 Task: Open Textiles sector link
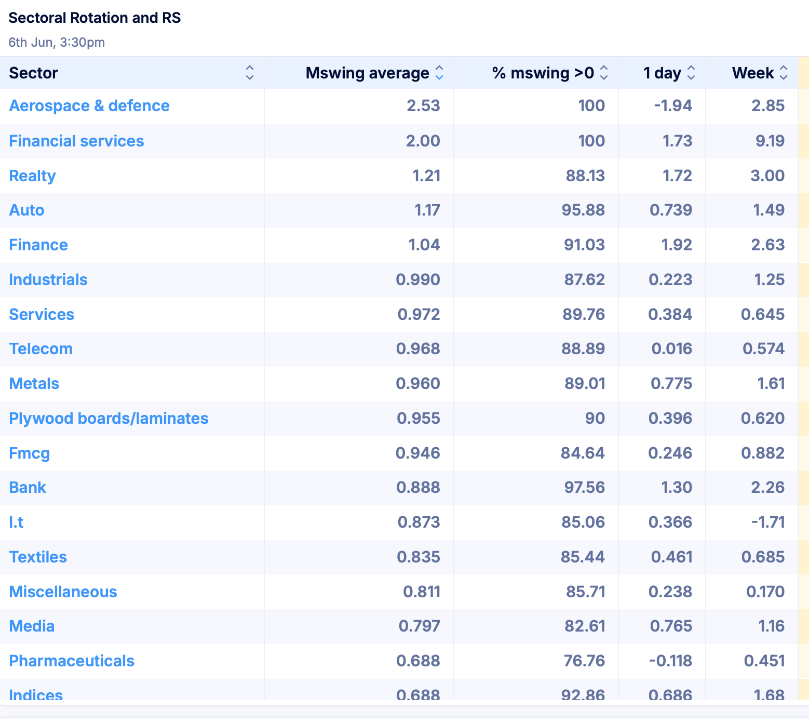pos(38,557)
